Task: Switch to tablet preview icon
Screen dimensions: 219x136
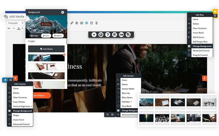Action: click(92, 23)
